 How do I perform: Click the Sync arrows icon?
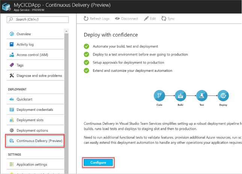pyautogui.click(x=164, y=19)
